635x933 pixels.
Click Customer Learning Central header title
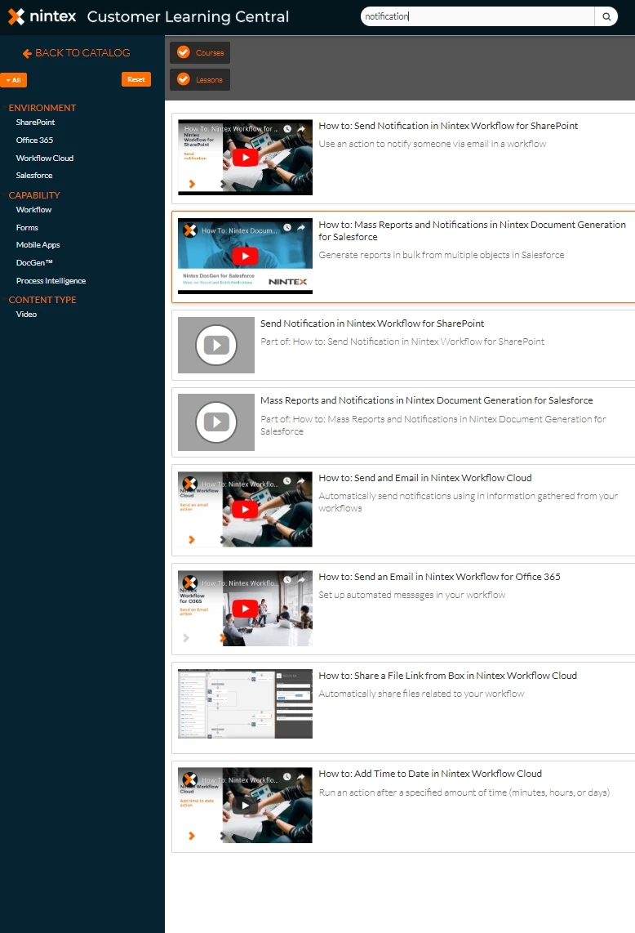(x=188, y=16)
